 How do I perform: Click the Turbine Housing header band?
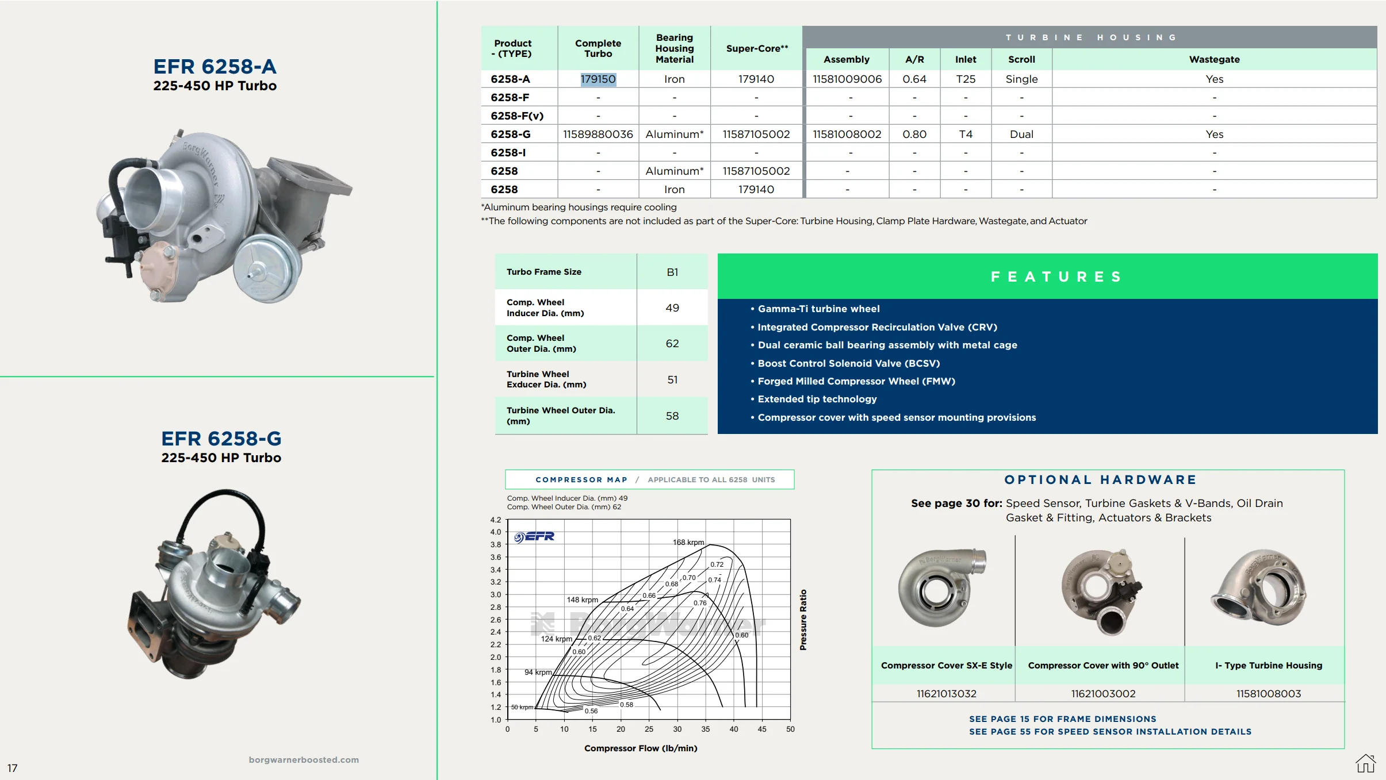coord(1090,37)
